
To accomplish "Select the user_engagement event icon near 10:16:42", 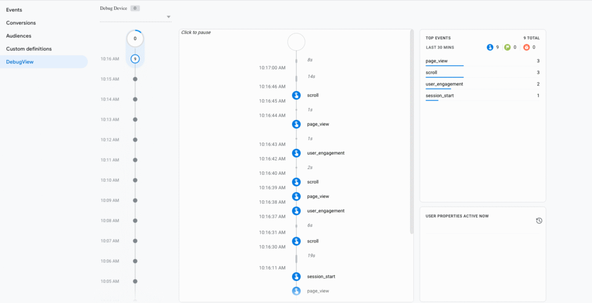I will pyautogui.click(x=296, y=153).
